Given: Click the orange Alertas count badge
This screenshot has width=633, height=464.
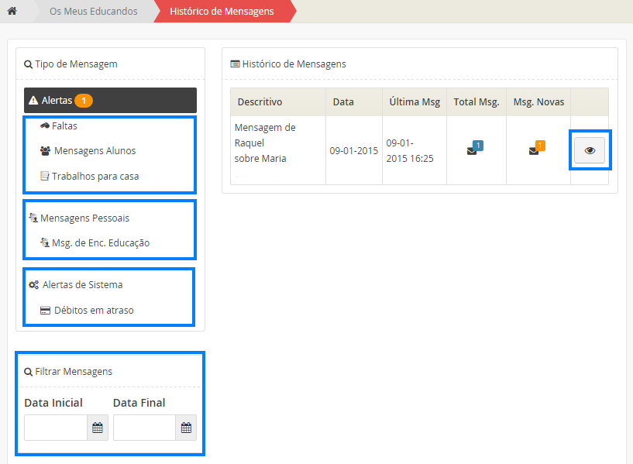Looking at the screenshot, I should [x=84, y=101].
